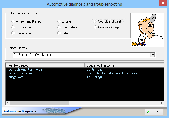
Task: Select the 'Springs worn' cause
Action: click(x=15, y=77)
